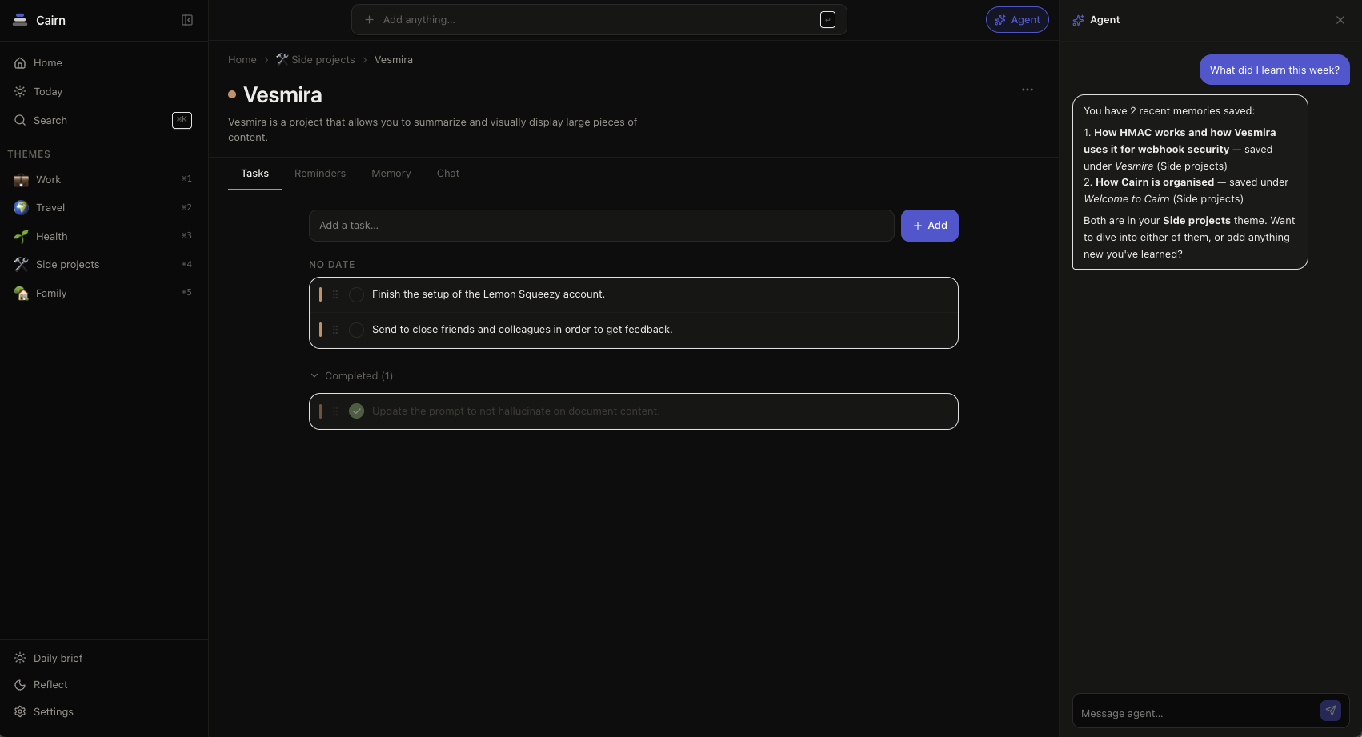
Task: Open the Family theme
Action: click(x=104, y=293)
